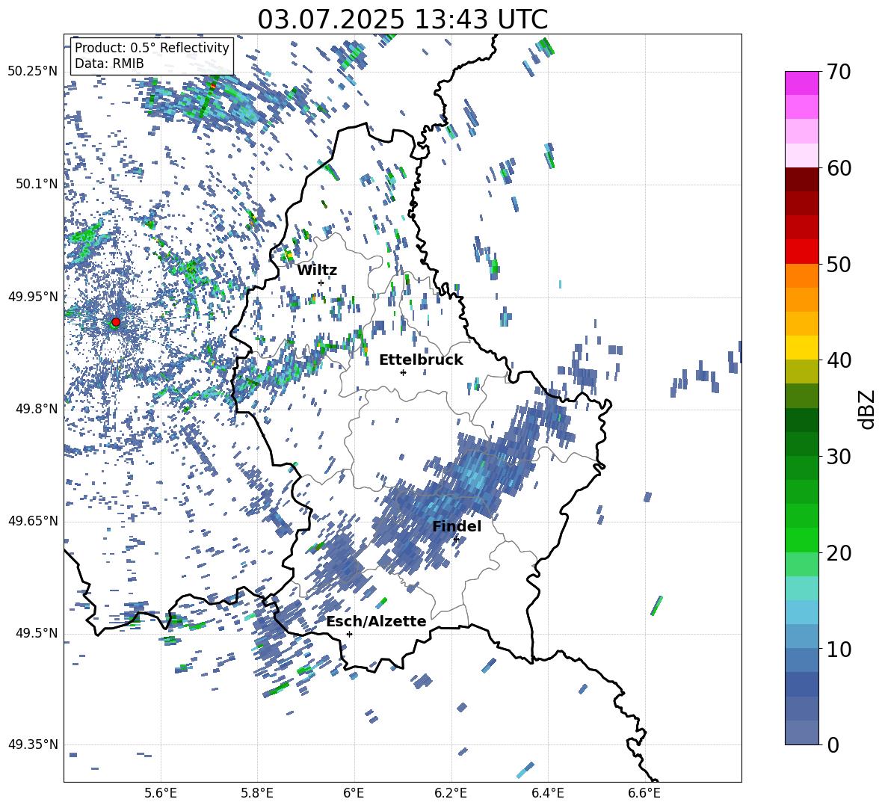This screenshot has height=808, width=885.
Task: Click the 49.8°N latitude label
Action: [x=37, y=409]
